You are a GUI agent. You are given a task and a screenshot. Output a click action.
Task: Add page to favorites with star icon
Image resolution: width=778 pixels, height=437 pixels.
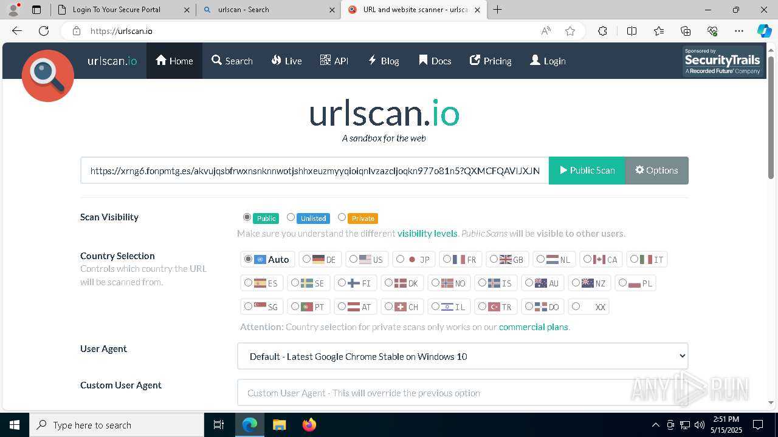click(570, 31)
